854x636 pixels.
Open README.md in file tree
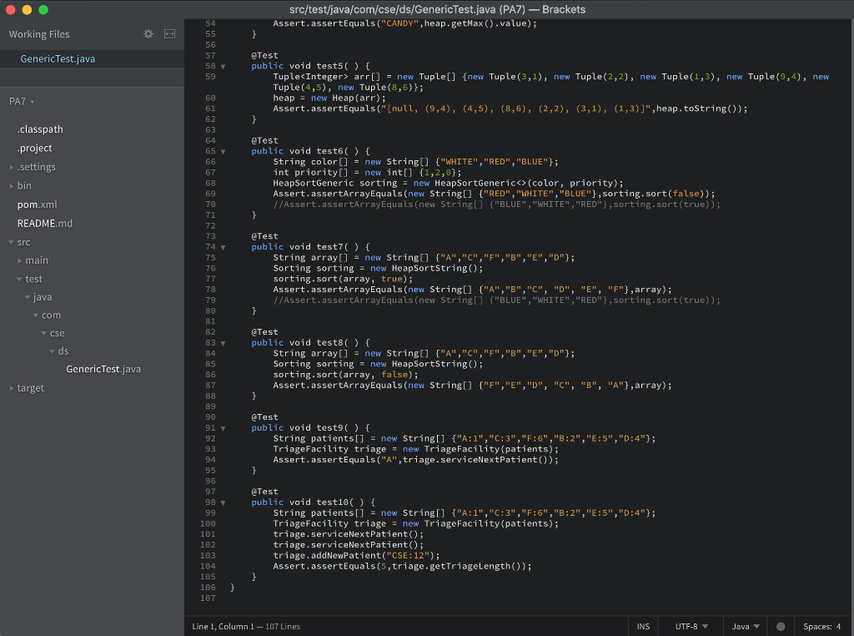tap(45, 224)
